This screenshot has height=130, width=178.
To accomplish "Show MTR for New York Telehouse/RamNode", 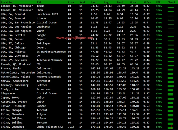I will pyautogui.click(x=159, y=60).
